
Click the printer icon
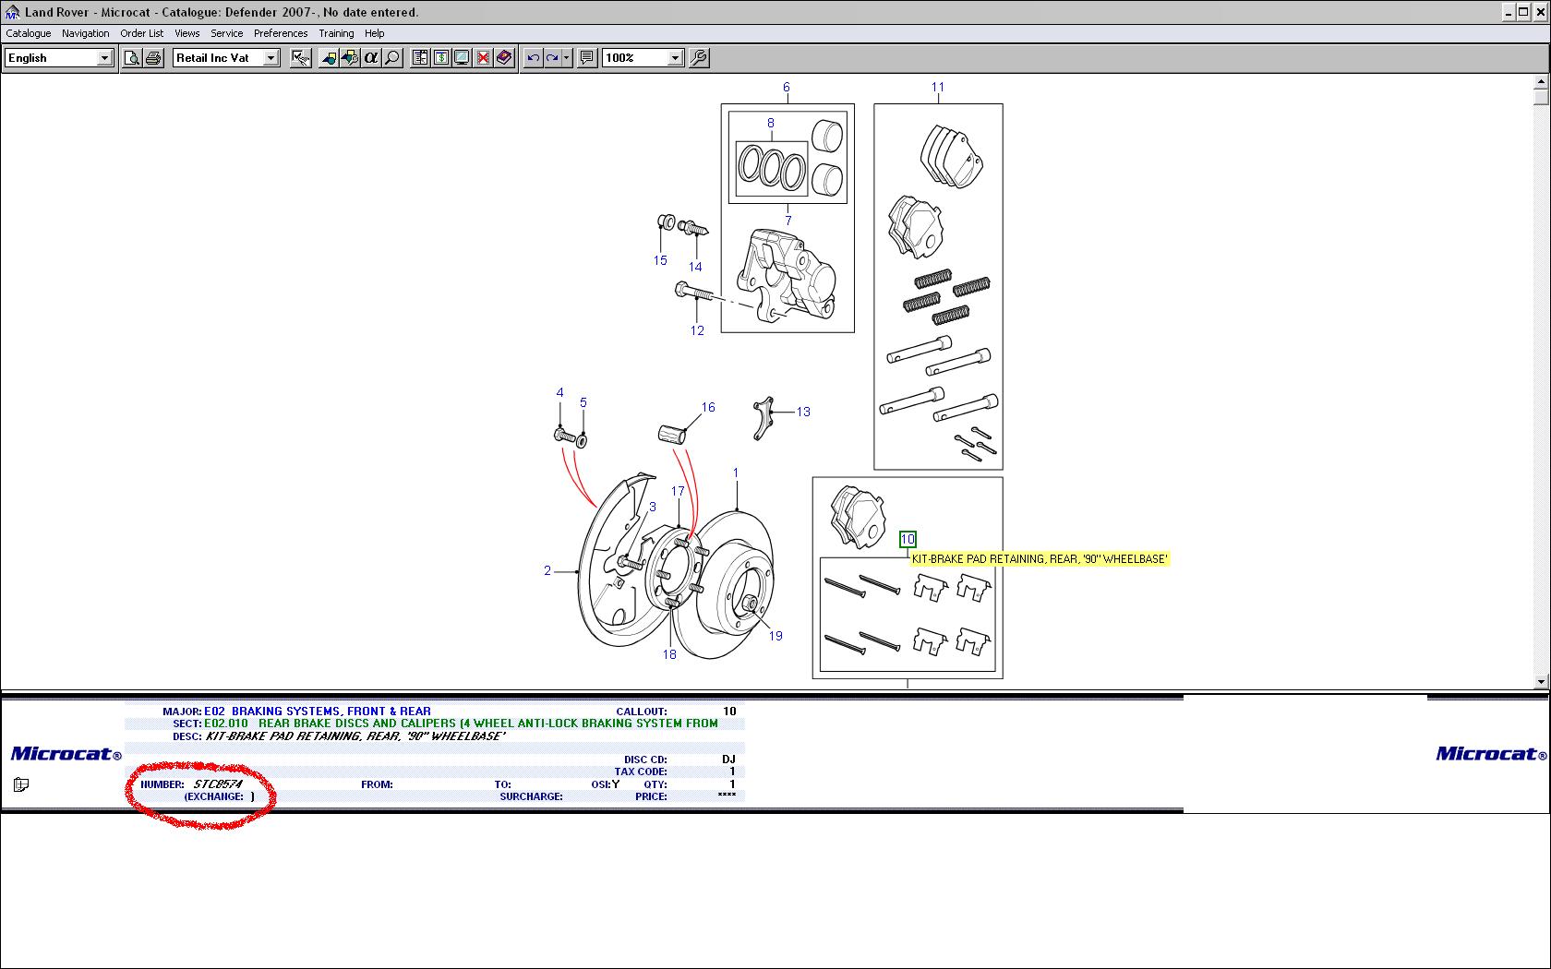[x=153, y=58]
